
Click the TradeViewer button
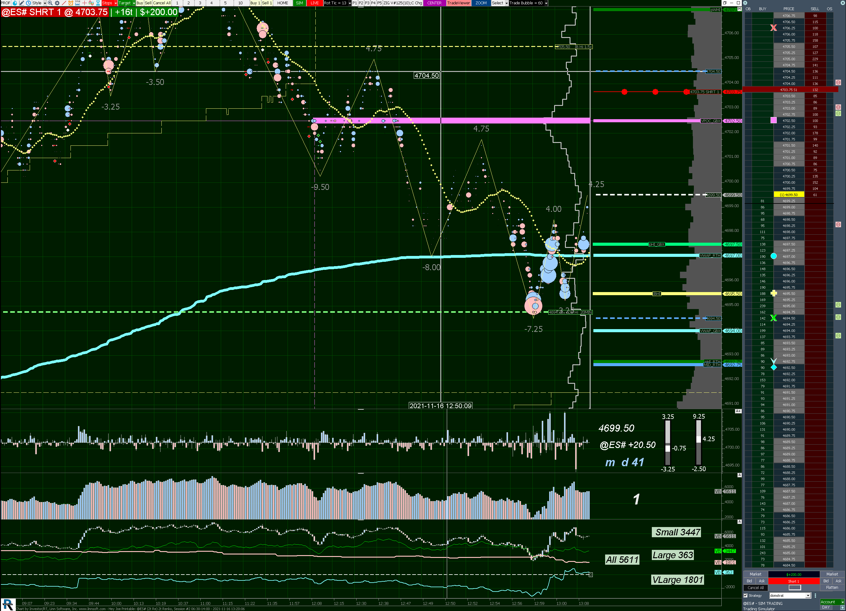coord(459,3)
